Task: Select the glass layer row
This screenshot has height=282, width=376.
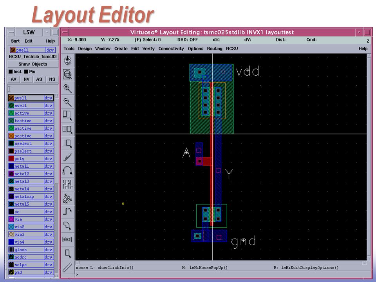Action: point(31,249)
